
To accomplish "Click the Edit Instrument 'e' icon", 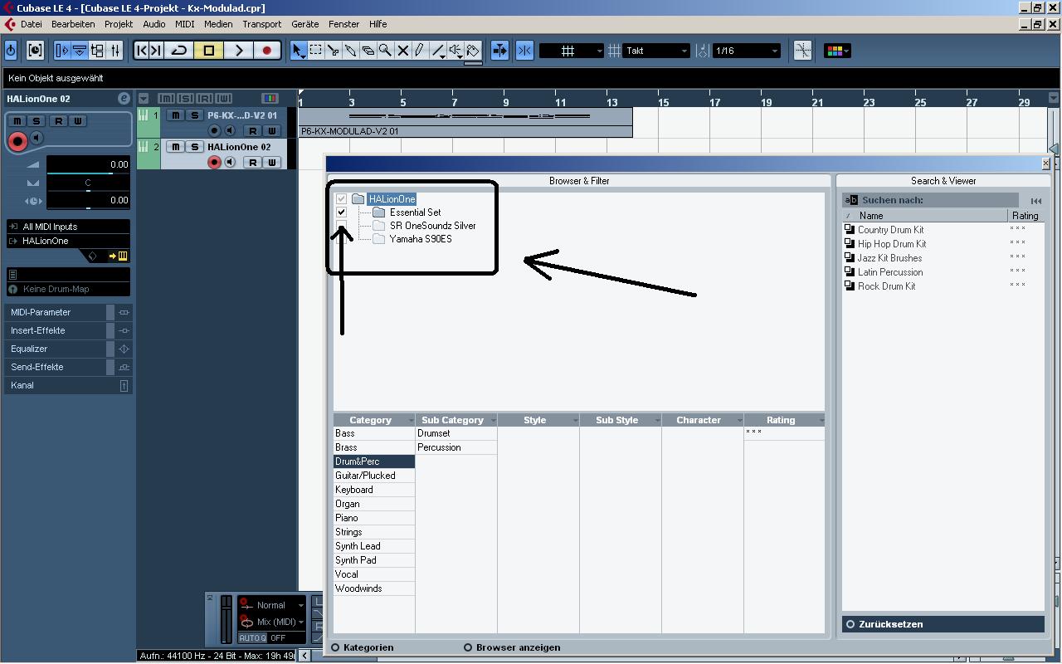I will [x=124, y=99].
